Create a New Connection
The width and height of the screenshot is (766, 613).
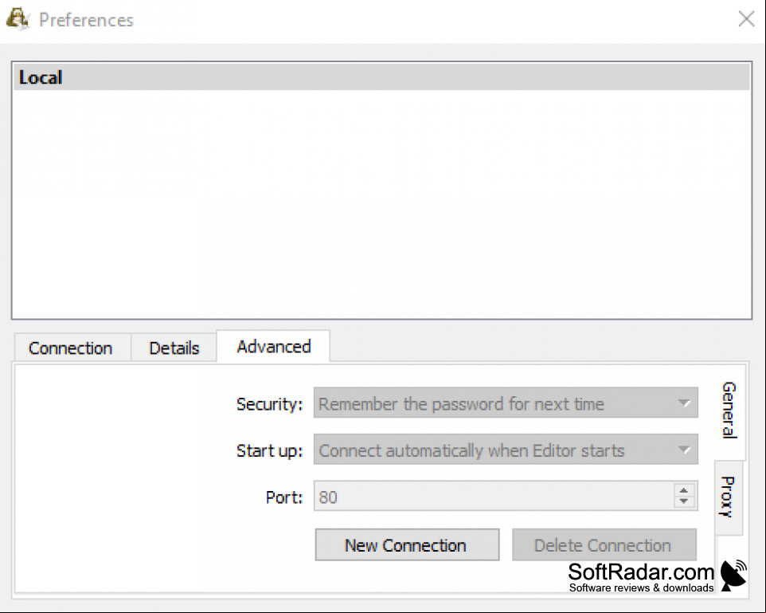tap(407, 544)
